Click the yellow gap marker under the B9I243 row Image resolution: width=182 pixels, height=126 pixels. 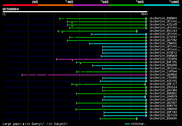pyautogui.click(x=63, y=32)
